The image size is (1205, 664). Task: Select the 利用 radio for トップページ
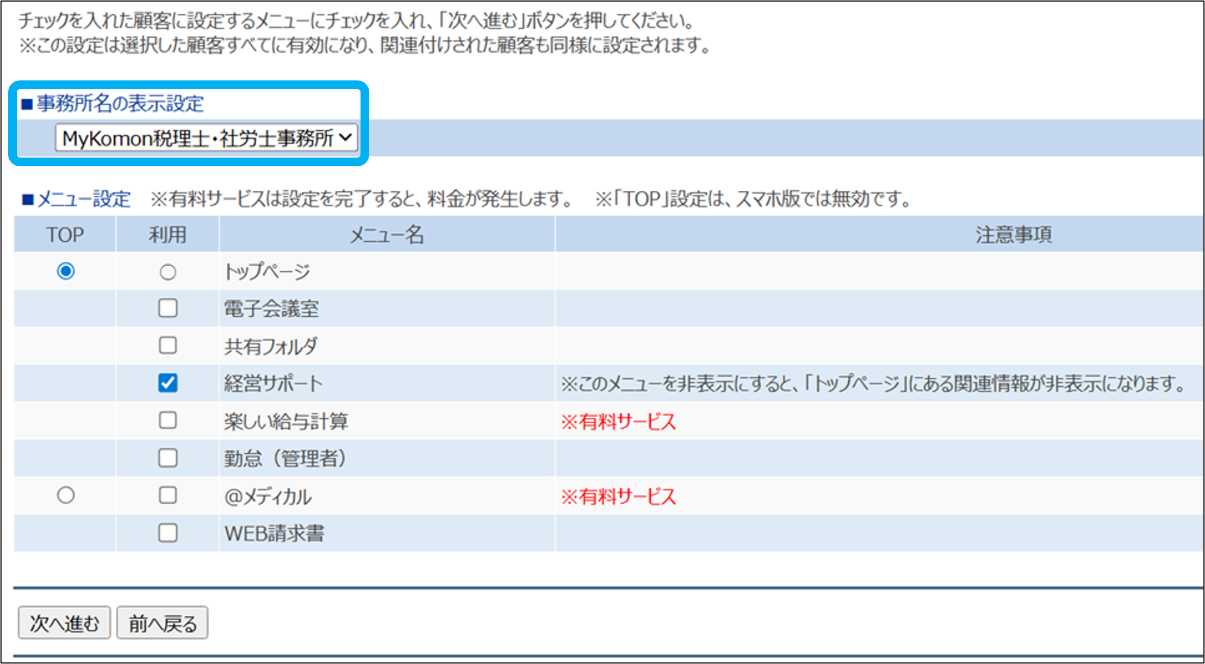[167, 272]
